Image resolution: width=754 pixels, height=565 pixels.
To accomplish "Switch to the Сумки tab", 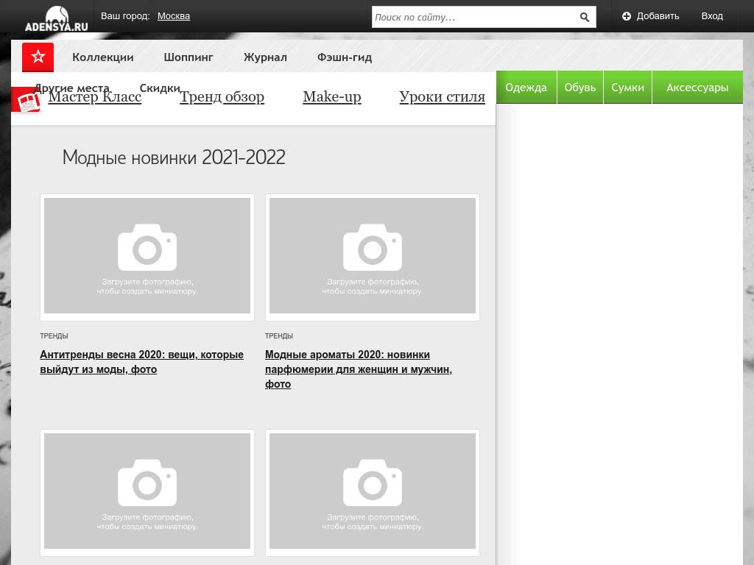I will tap(627, 88).
